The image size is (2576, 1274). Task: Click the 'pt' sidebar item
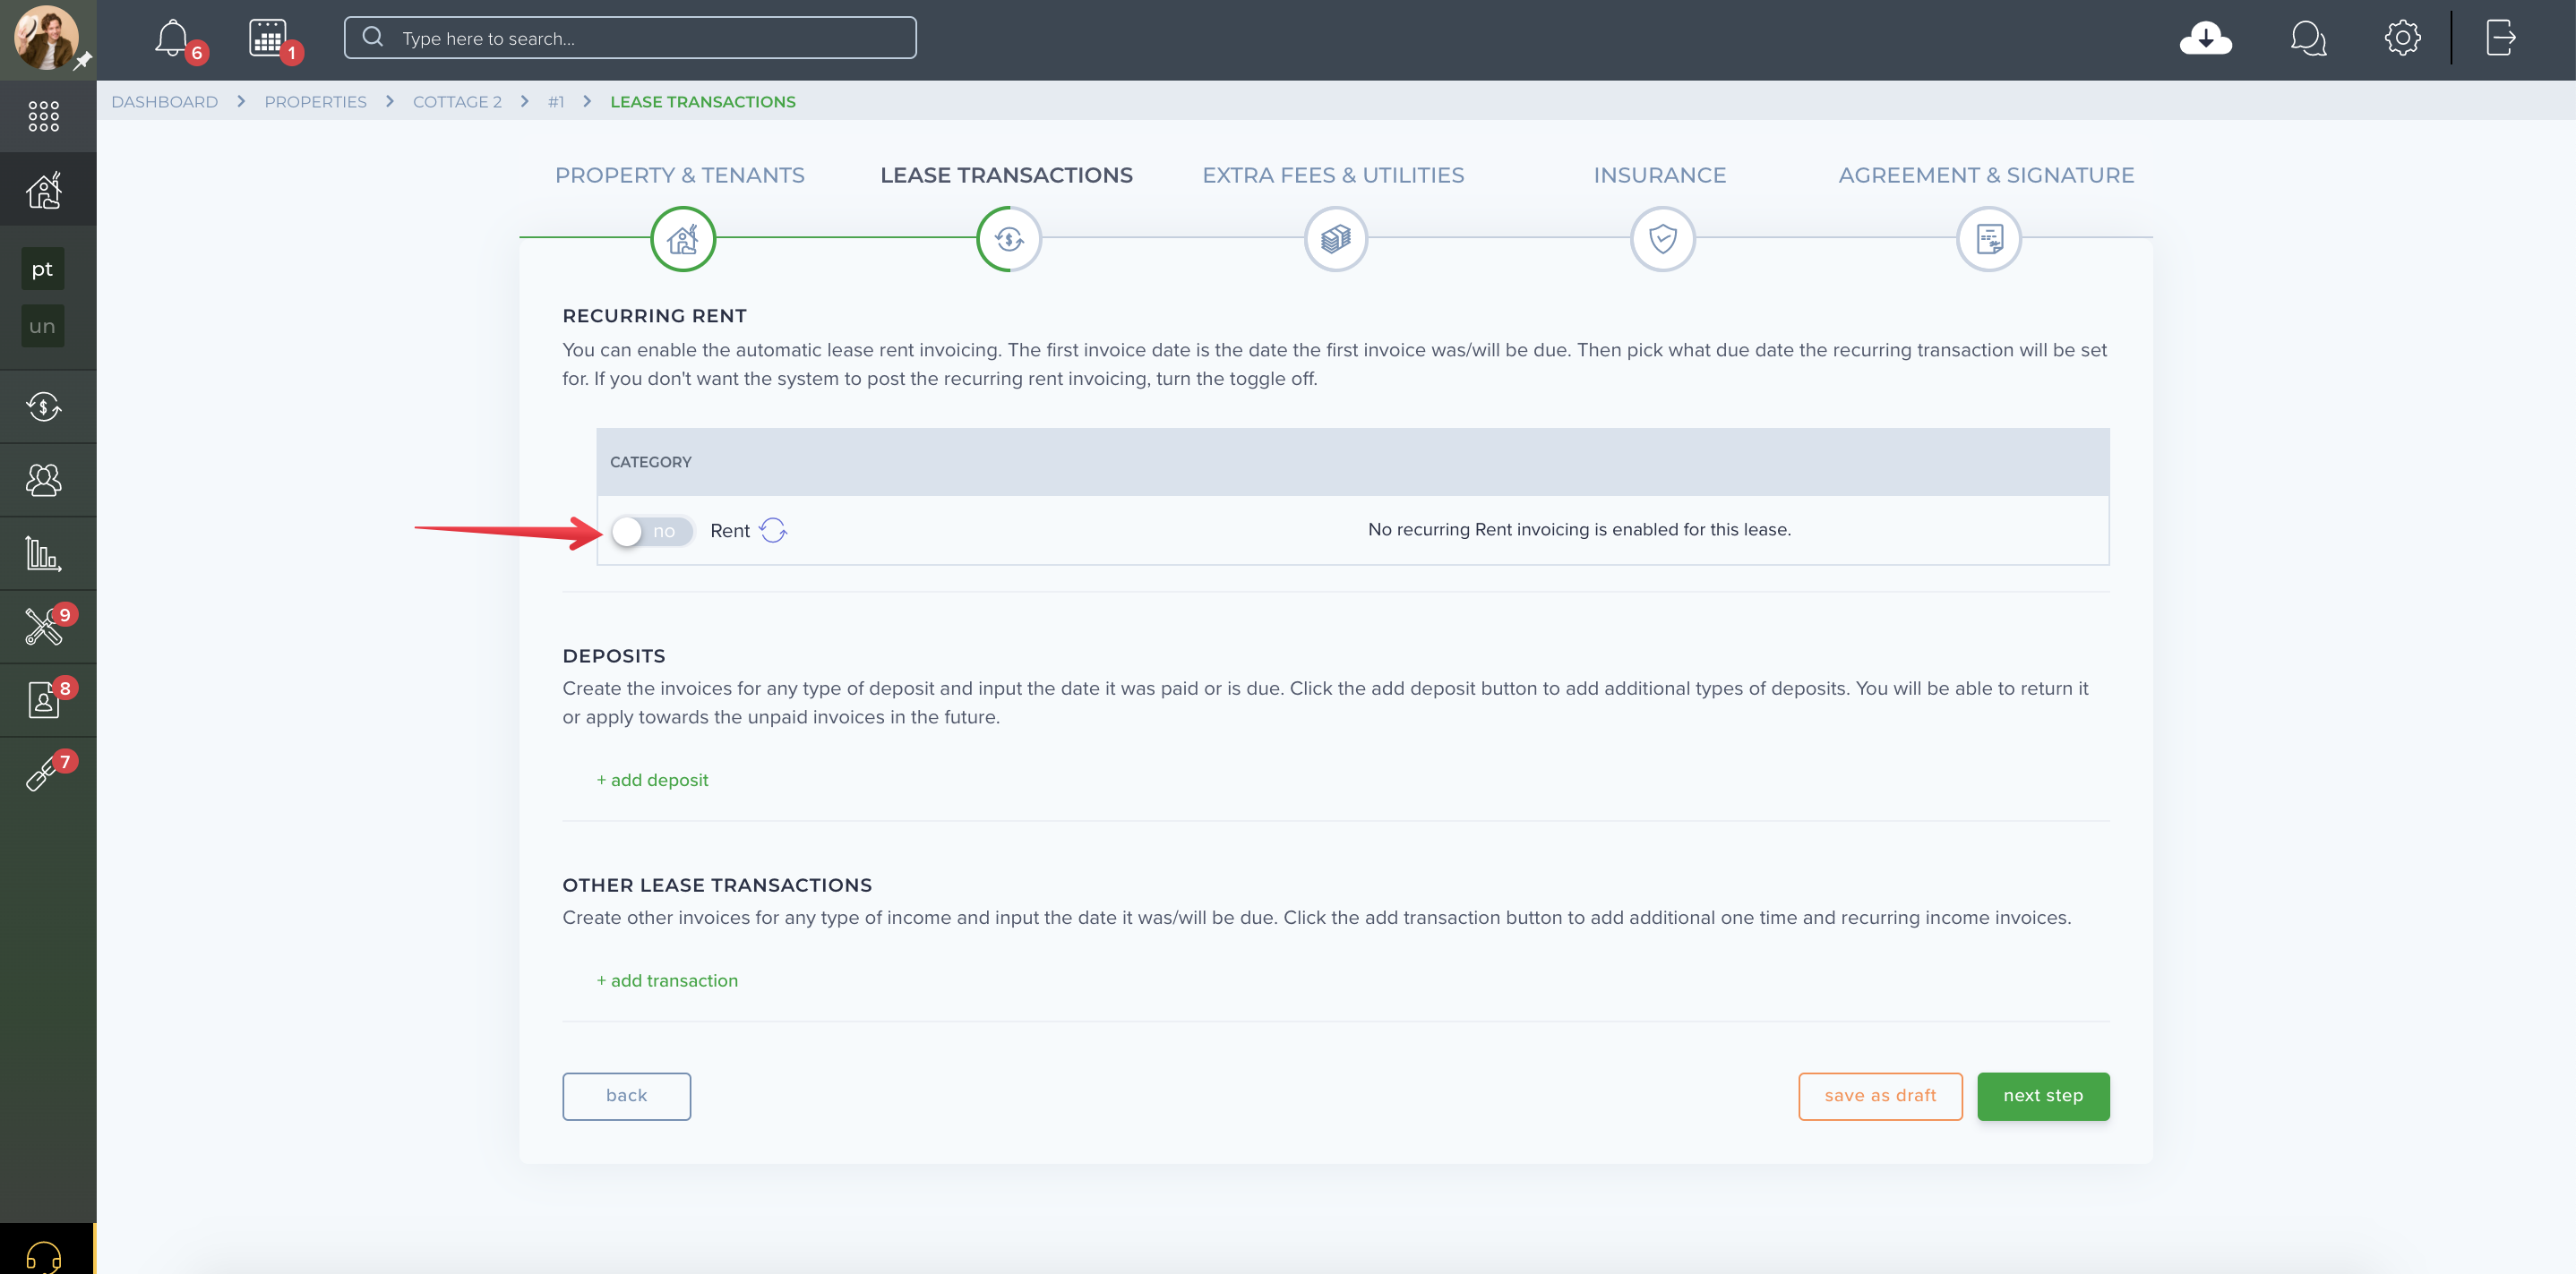pyautogui.click(x=42, y=269)
